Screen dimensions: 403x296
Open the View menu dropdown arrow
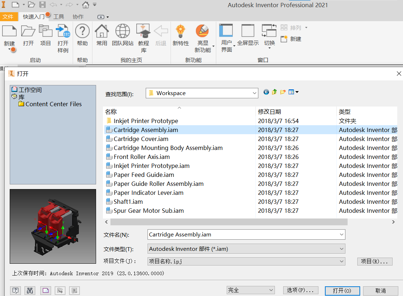pos(297,92)
